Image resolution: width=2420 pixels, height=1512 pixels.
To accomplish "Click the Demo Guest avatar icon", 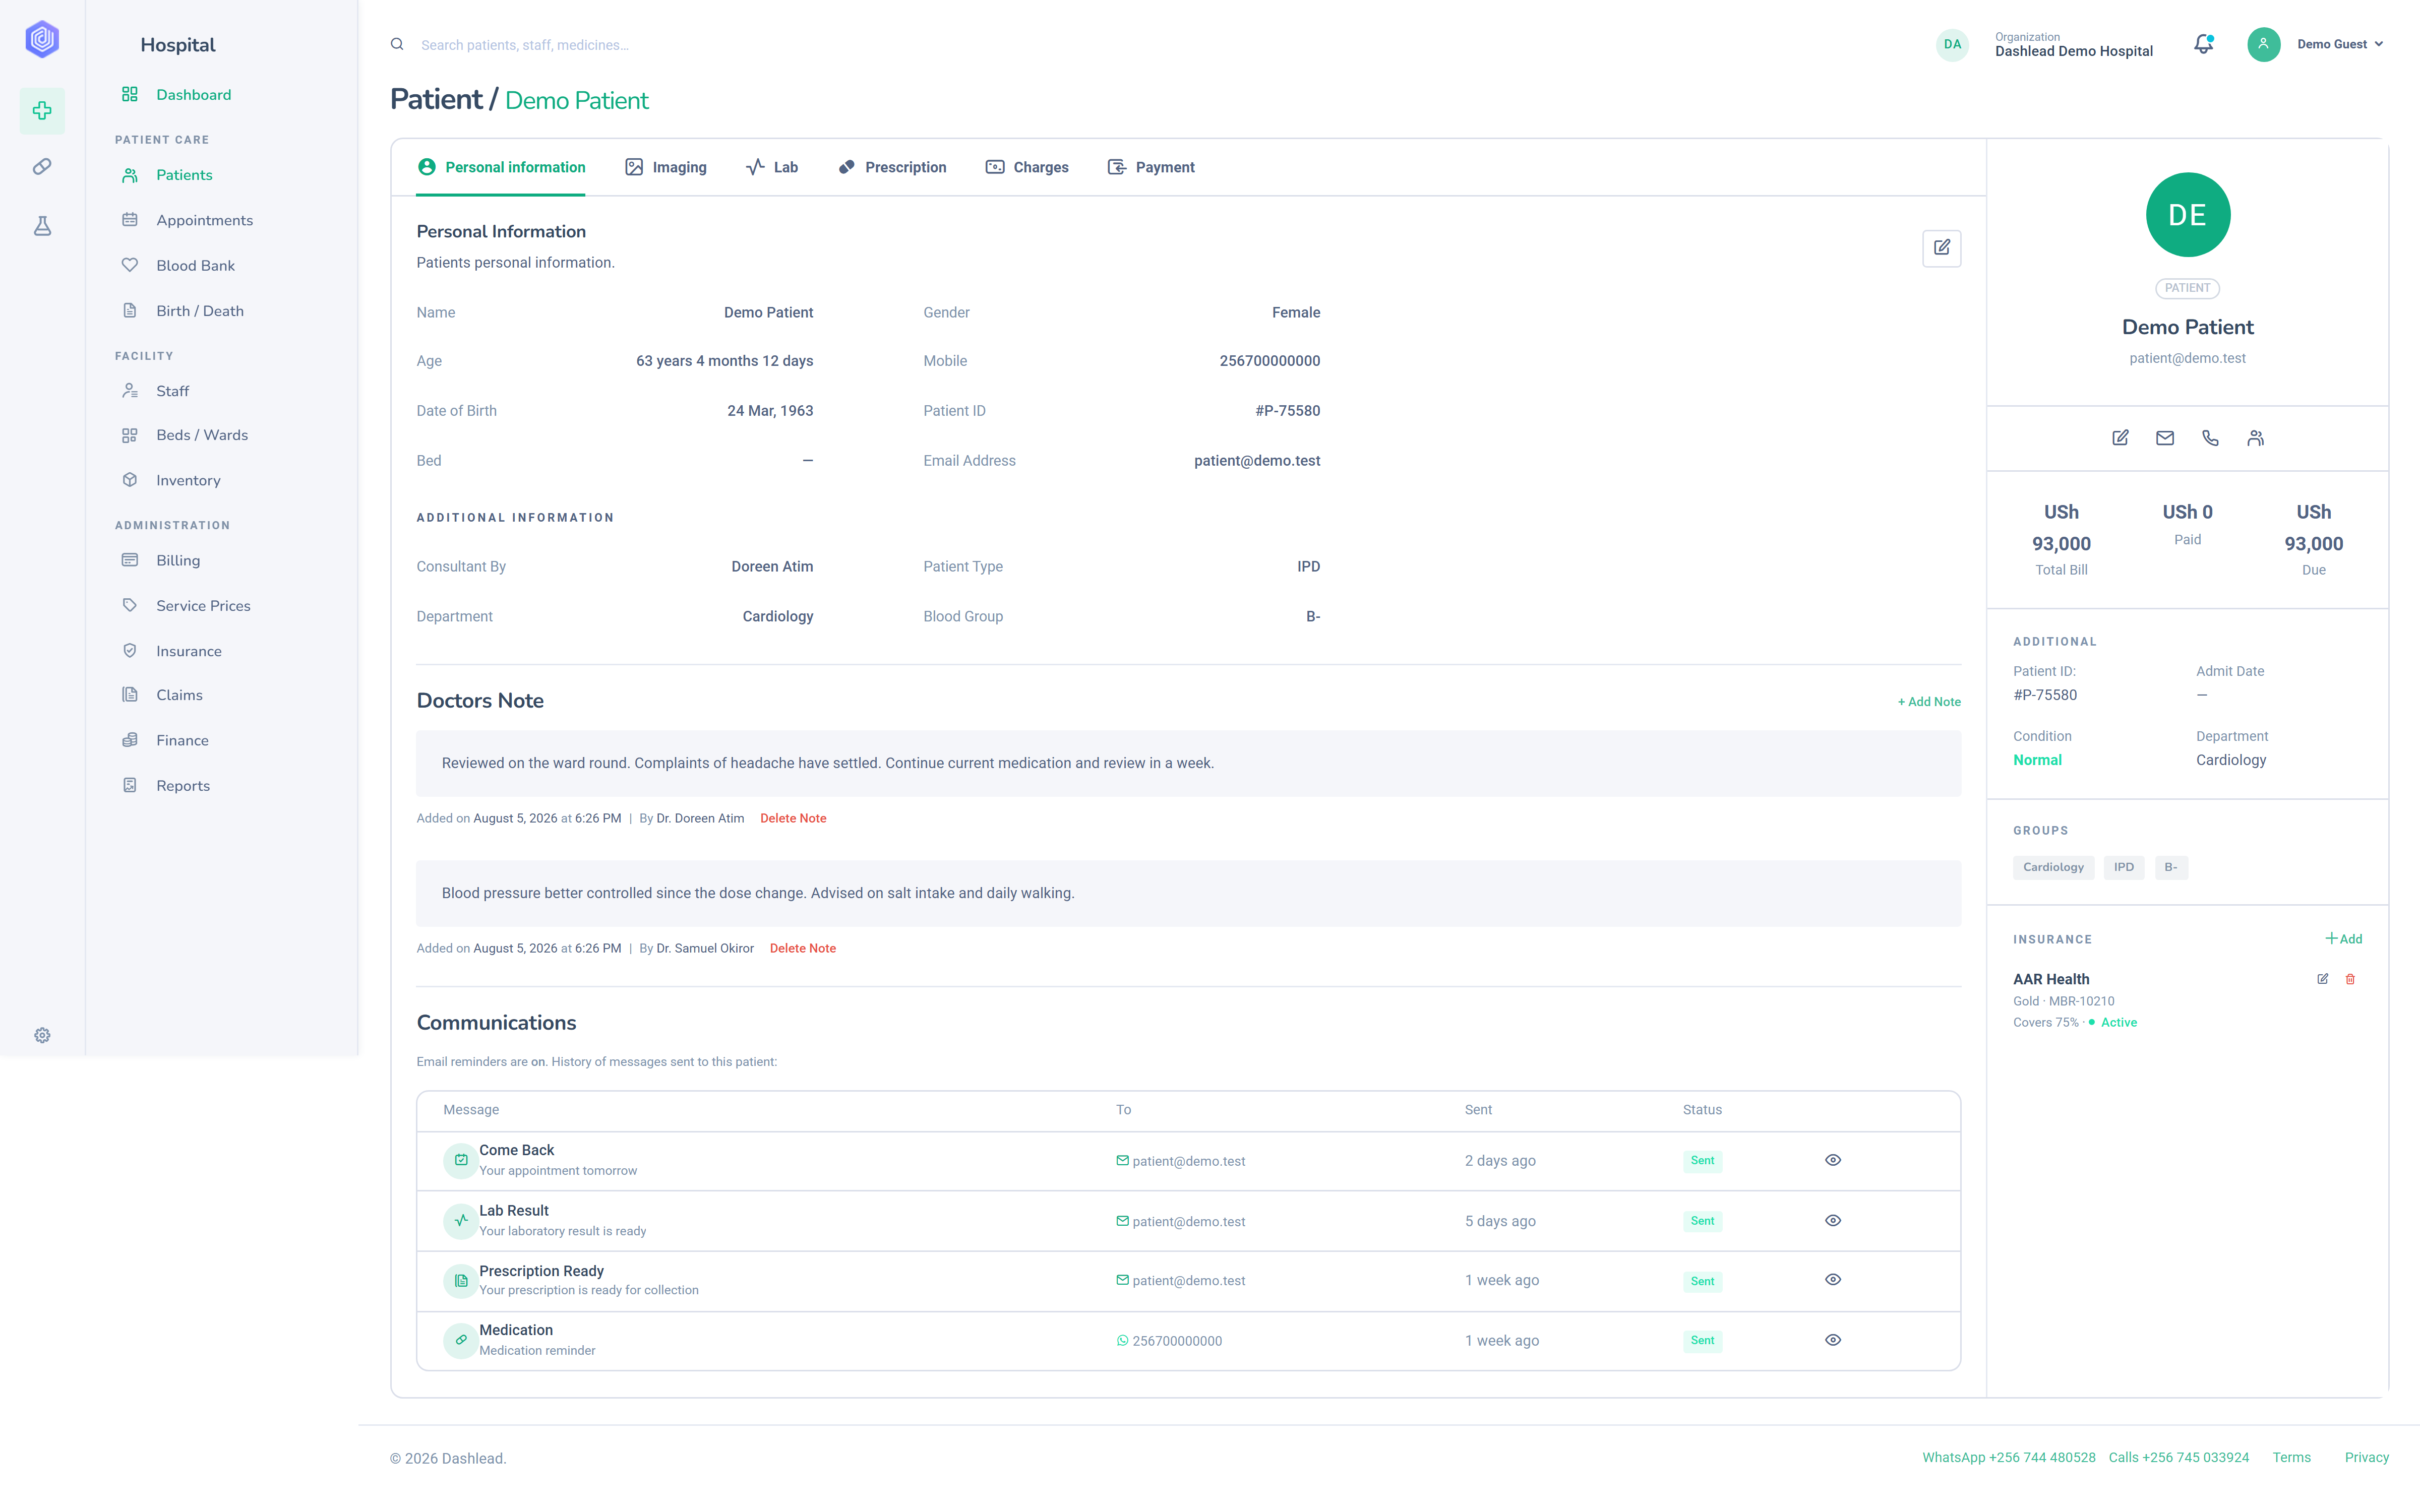I will click(x=2263, y=44).
